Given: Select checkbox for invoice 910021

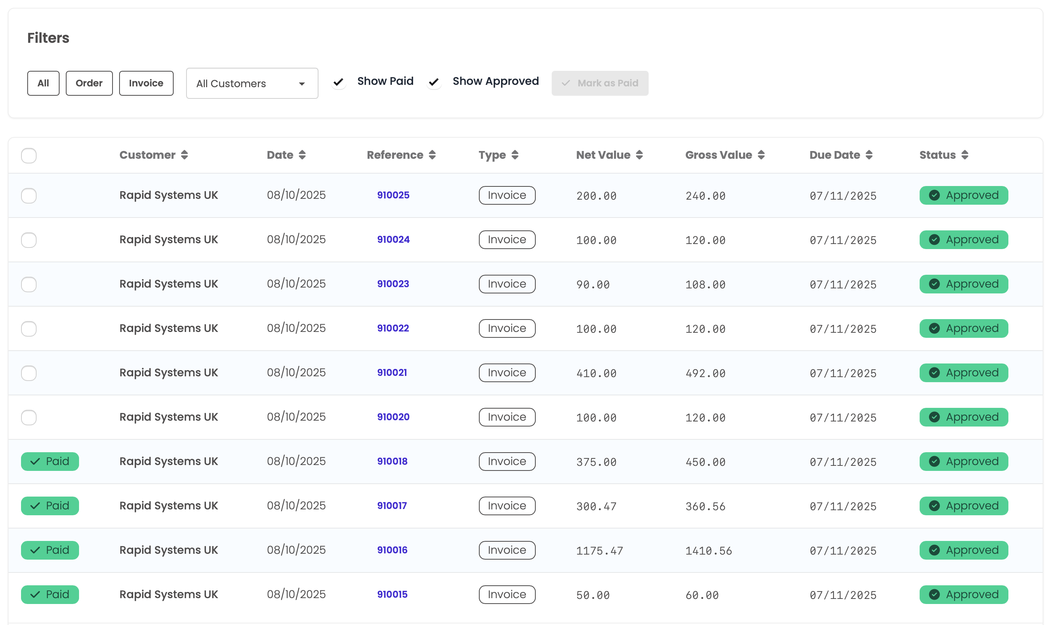Looking at the screenshot, I should tap(29, 373).
